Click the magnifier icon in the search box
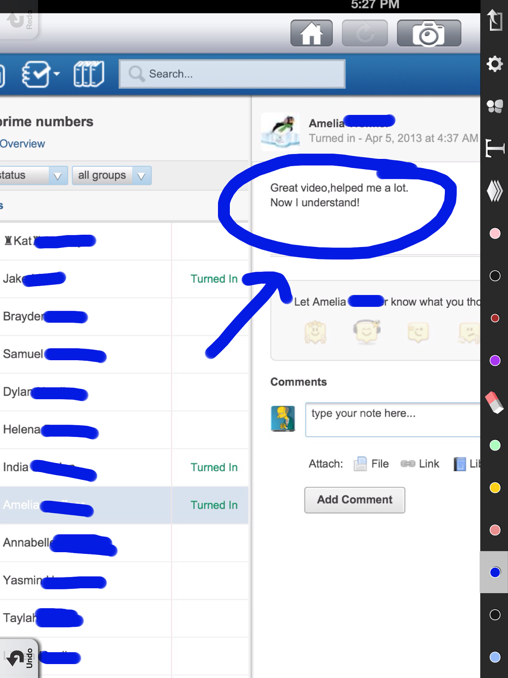508x678 pixels. tap(136, 74)
